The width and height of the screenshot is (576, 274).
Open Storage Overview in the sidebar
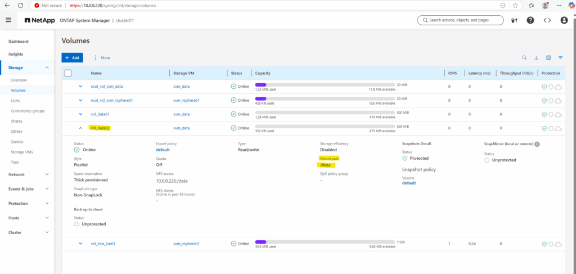(x=19, y=80)
